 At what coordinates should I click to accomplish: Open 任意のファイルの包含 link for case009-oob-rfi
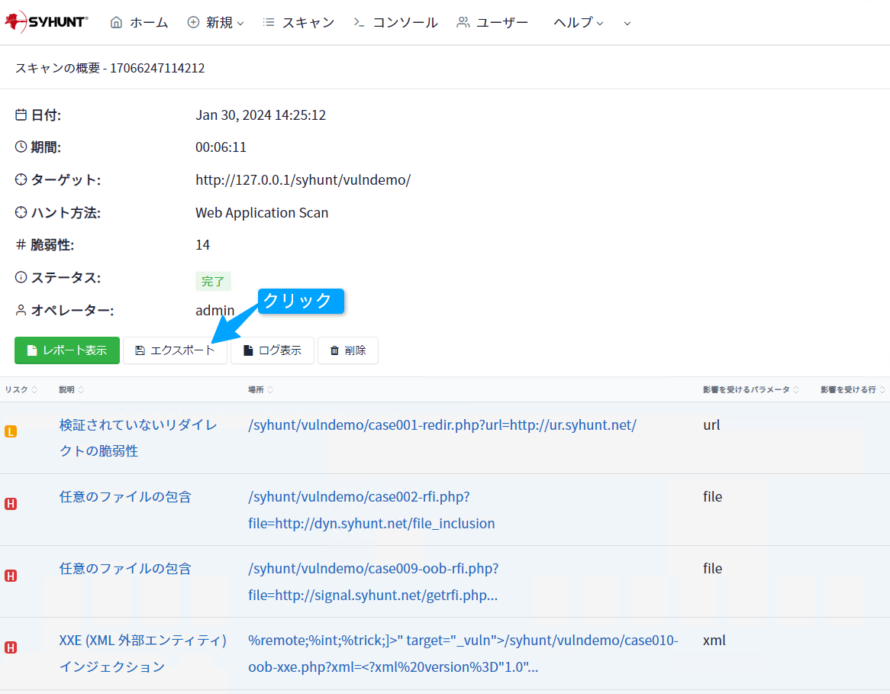(x=125, y=569)
